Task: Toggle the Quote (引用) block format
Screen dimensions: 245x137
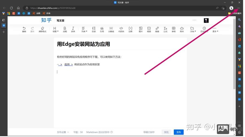Action: 102,29
